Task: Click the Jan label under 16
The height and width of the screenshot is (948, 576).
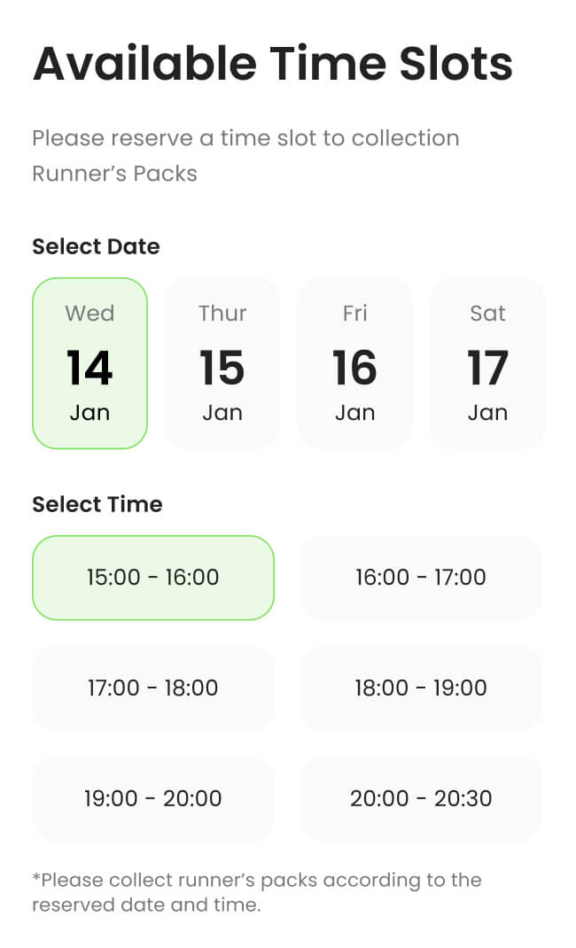Action: click(355, 411)
